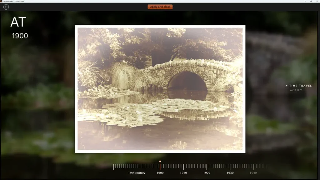
Task: Click the orange marker dot above 1900
Action: tap(160, 161)
